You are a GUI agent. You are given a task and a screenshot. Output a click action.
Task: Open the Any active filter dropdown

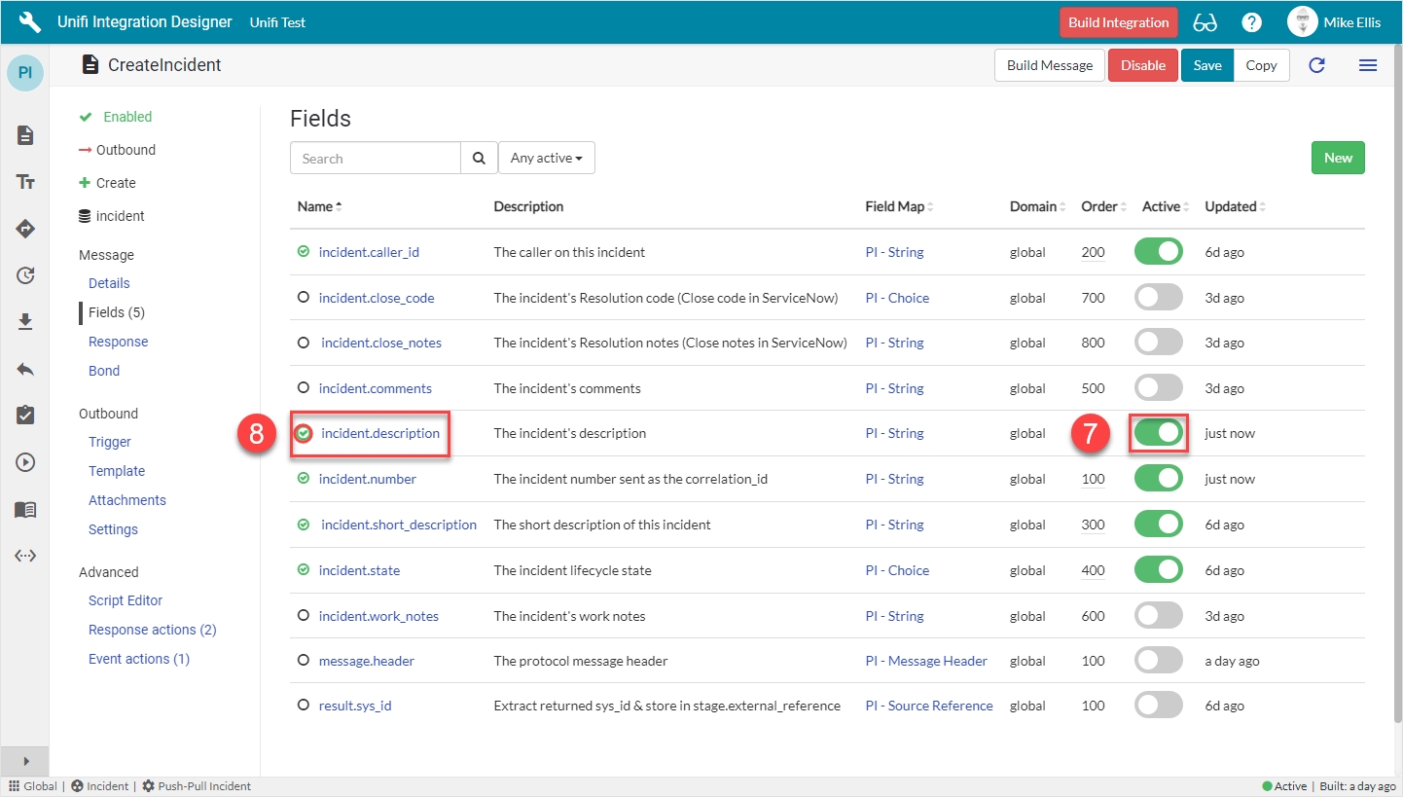[x=546, y=159]
